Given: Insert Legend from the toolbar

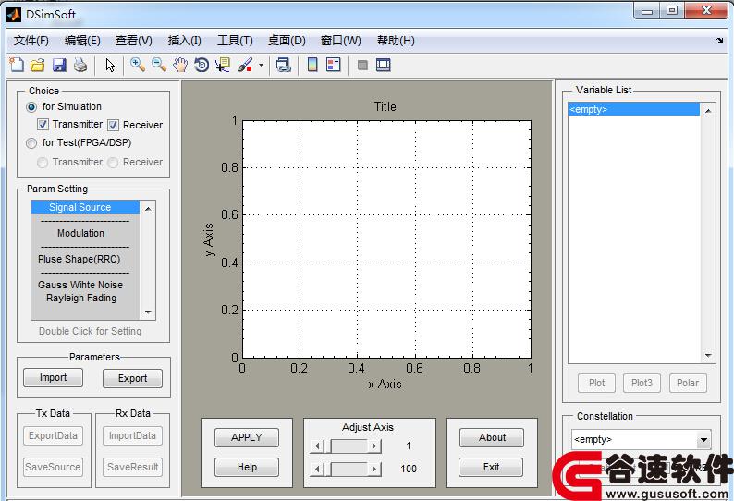Looking at the screenshot, I should (334, 65).
